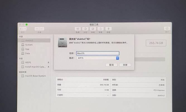Click the Restore (恢复) toolbar icon
Image resolution: width=186 pixels, height=112 pixels.
(100, 29)
